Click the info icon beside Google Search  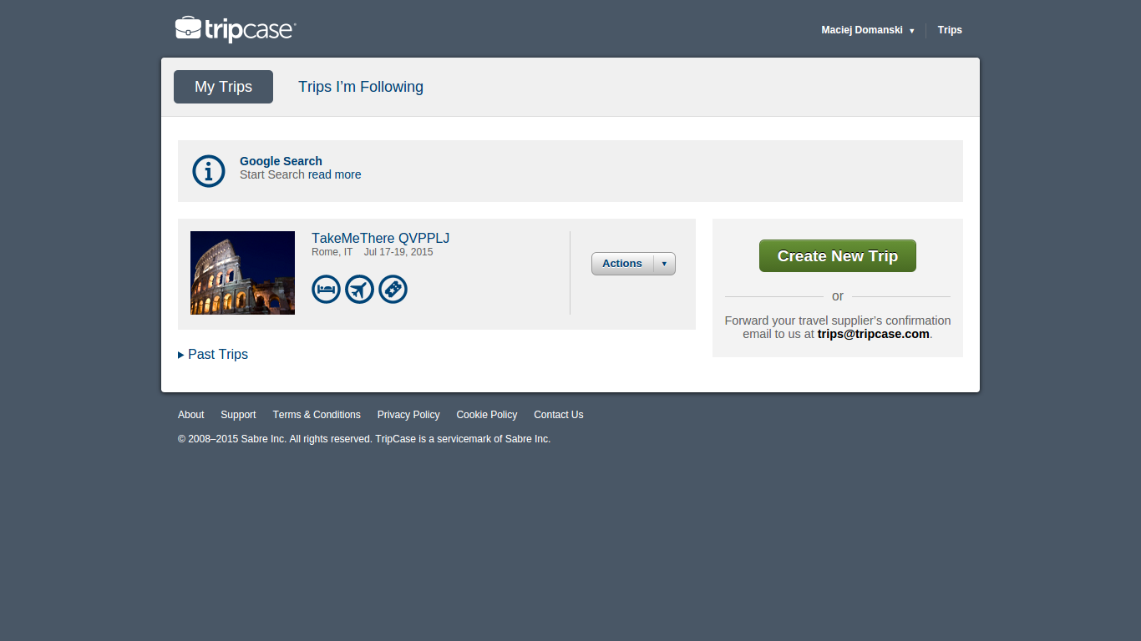click(x=209, y=171)
